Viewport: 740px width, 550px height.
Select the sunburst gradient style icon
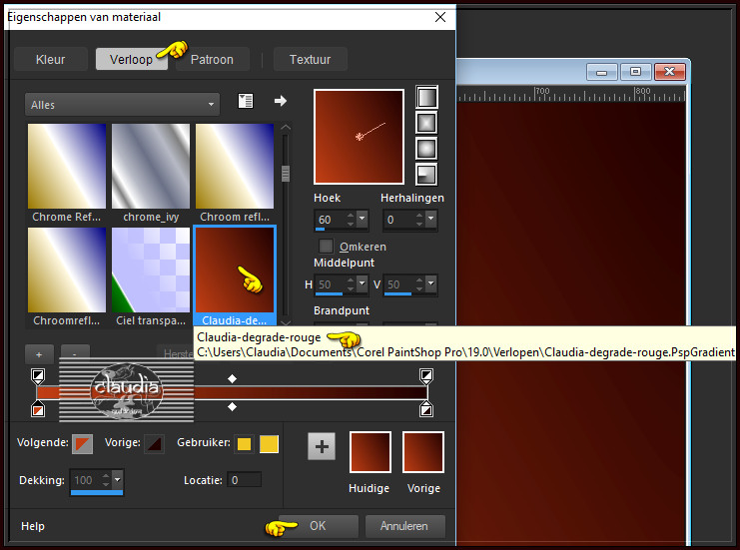point(426,149)
